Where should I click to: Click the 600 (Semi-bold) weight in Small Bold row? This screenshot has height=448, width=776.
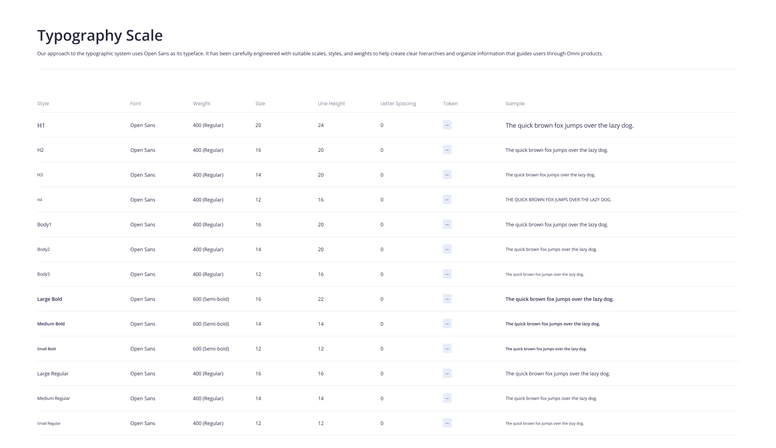coord(211,349)
